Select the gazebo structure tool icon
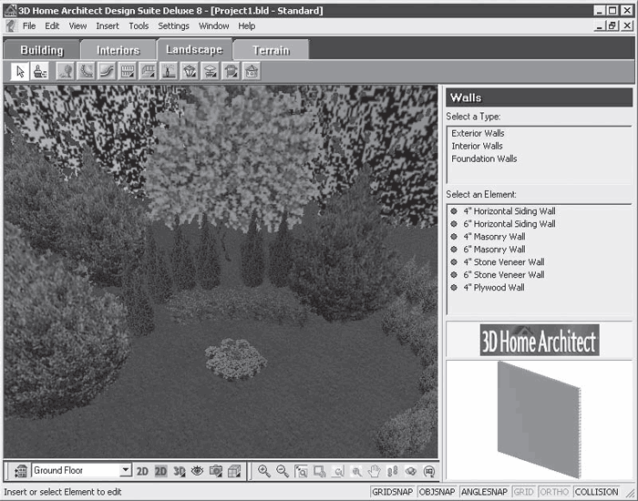 pos(252,72)
